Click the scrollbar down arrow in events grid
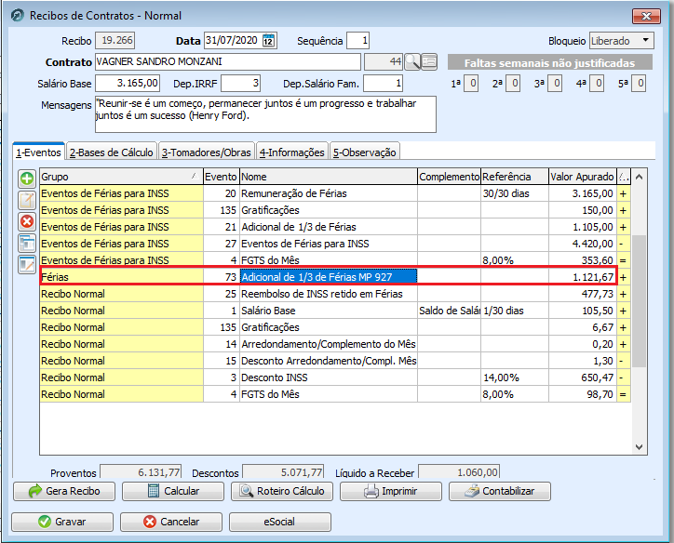 point(640,447)
